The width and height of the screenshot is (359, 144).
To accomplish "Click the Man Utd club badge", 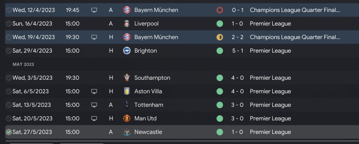I will (127, 118).
